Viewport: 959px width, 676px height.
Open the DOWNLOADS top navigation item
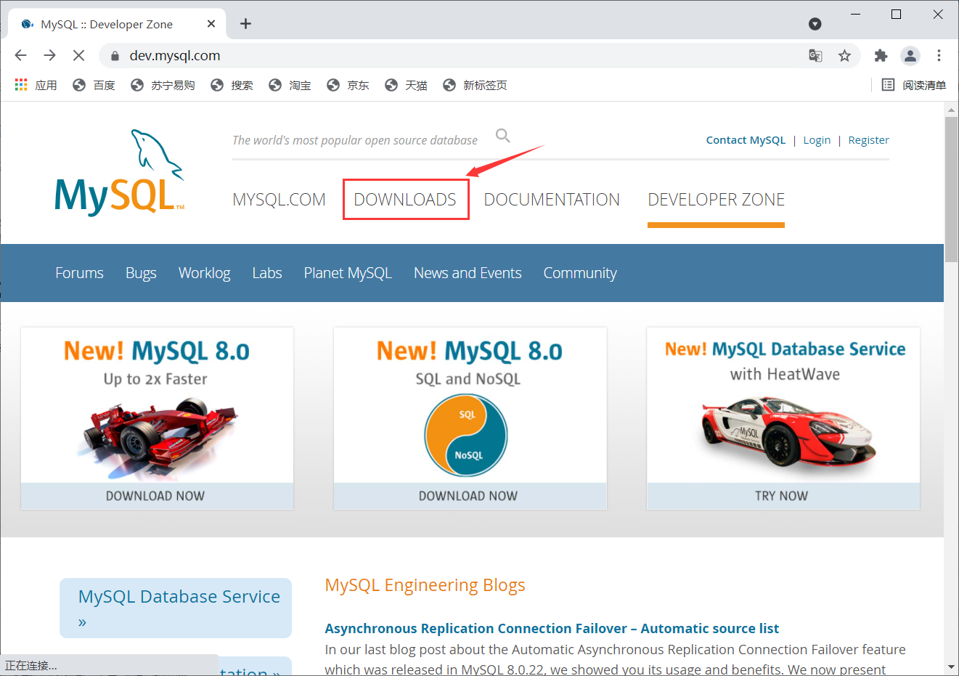click(405, 200)
